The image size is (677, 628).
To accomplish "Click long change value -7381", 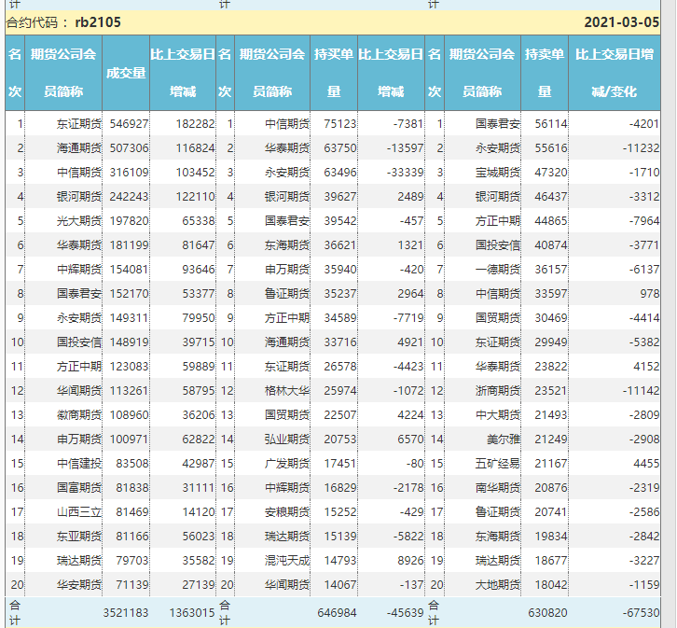I will [408, 124].
